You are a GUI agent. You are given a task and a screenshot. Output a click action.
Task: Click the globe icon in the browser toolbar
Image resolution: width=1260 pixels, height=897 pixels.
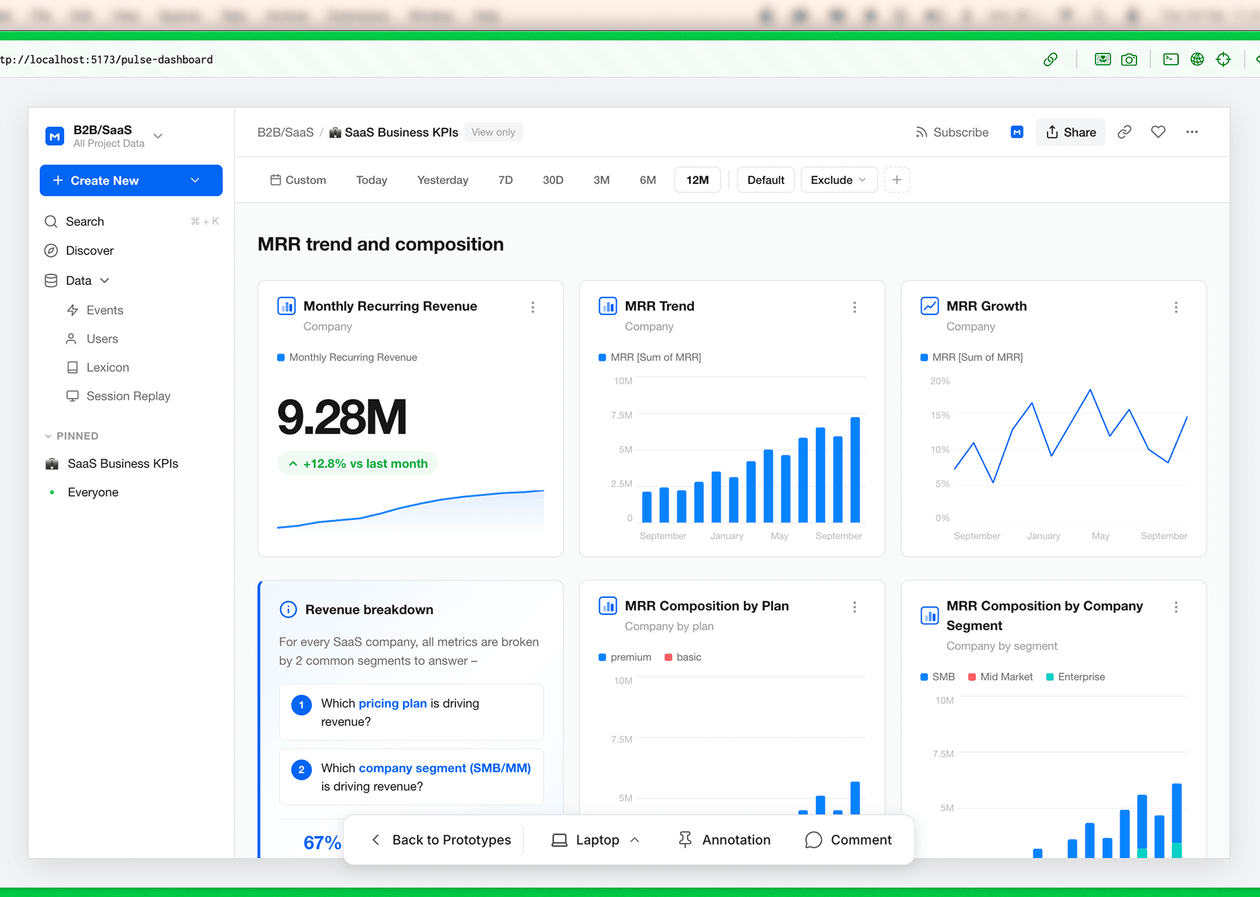point(1197,60)
